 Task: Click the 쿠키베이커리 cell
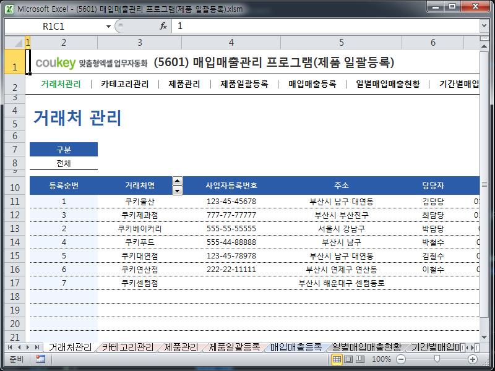pyautogui.click(x=140, y=229)
